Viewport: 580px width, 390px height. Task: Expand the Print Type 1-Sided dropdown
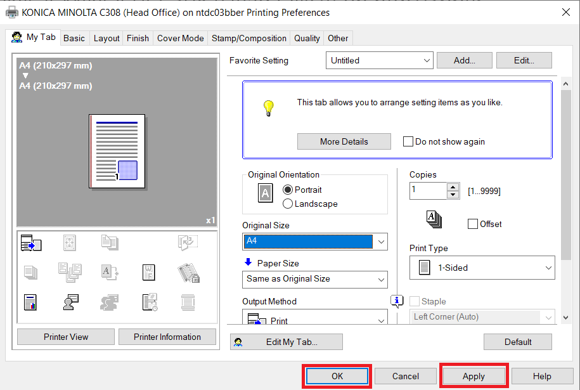(x=482, y=268)
